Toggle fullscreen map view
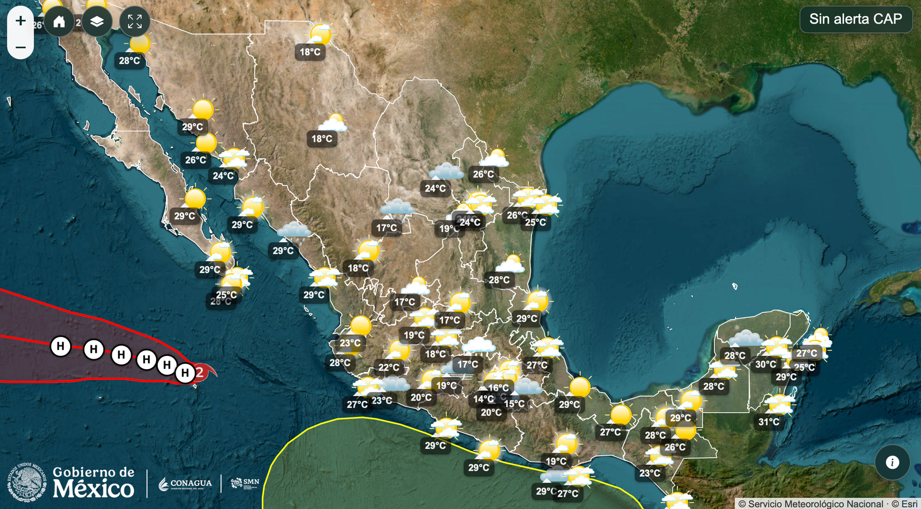921x509 pixels. point(135,22)
